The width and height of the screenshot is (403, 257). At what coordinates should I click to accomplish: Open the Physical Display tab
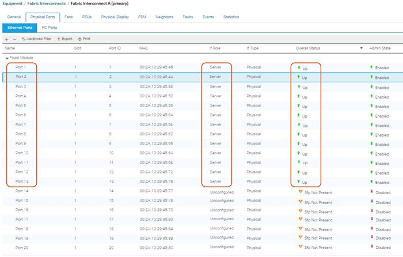[x=115, y=17]
